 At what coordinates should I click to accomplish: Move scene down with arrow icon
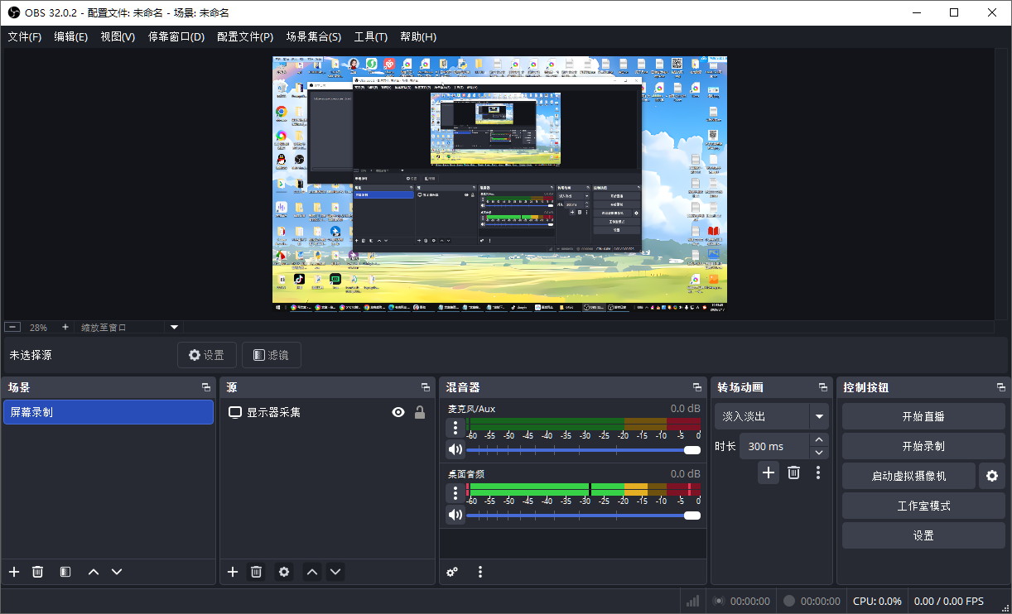[117, 572]
